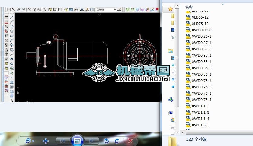The image size is (253, 146).
Task: Delete the image with red X
Action: [130, 141]
